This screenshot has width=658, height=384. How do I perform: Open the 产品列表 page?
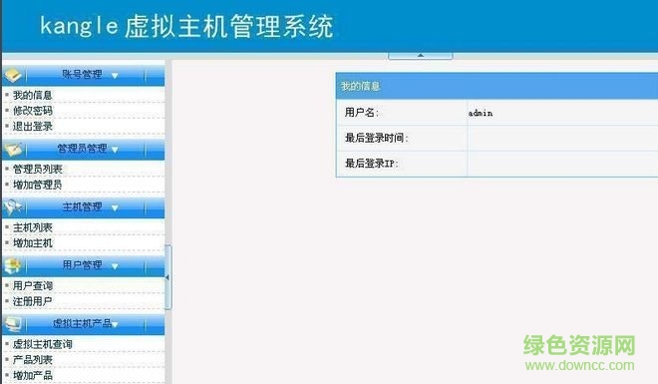(33, 360)
